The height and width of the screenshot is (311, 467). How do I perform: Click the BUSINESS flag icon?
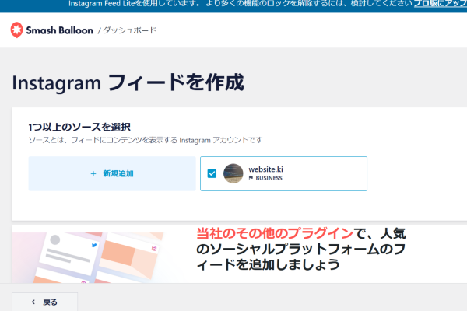251,178
